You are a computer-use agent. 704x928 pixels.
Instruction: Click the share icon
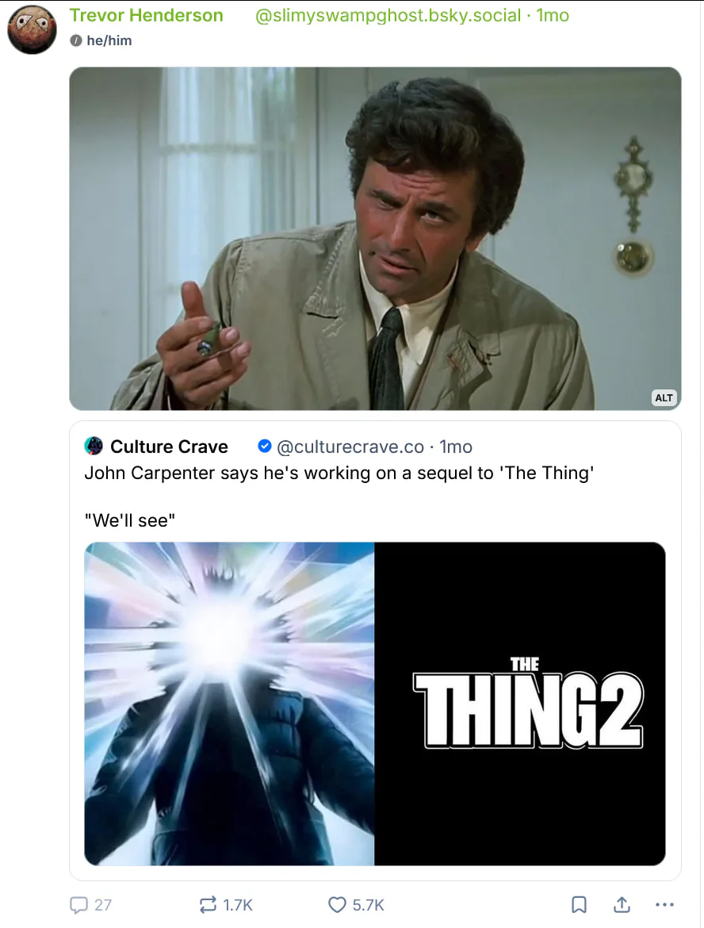pyautogui.click(x=622, y=904)
